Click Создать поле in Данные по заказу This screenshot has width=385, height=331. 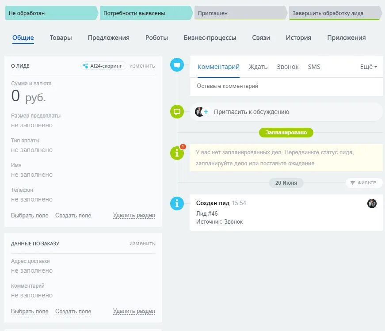73,312
